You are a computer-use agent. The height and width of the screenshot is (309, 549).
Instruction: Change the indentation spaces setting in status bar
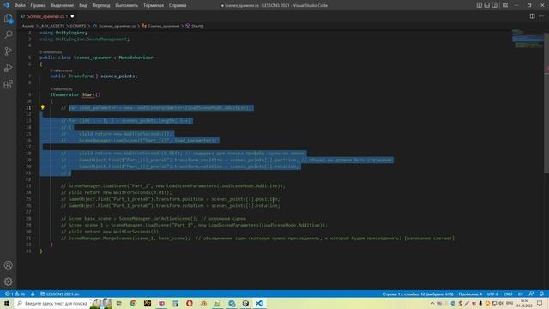tap(470, 294)
